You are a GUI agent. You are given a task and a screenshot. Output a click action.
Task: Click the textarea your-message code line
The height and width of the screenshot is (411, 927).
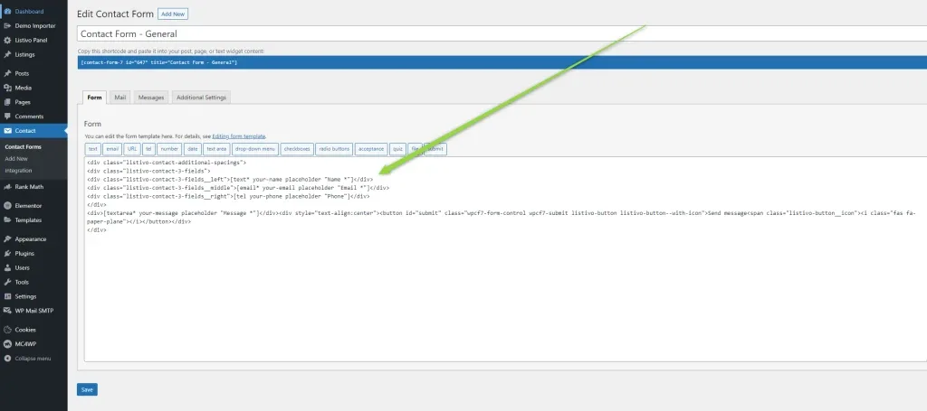coord(502,217)
